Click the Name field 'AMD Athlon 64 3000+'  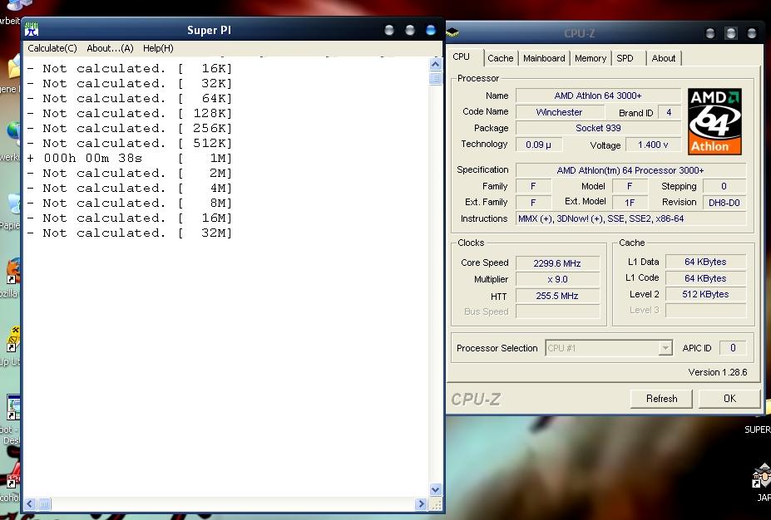tap(598, 96)
